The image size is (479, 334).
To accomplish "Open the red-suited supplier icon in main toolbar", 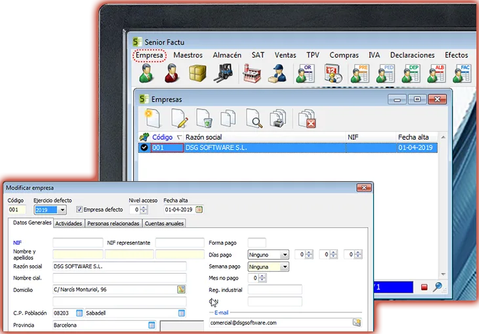I will pos(172,73).
